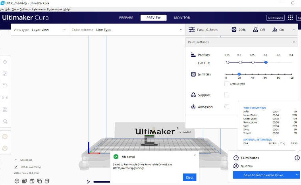Switch to top view cube icon

pos(32,181)
